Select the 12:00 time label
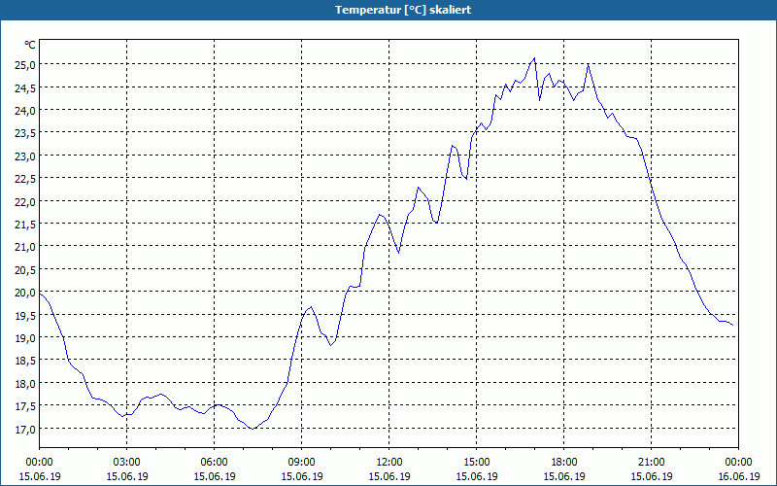The width and height of the screenshot is (777, 486). point(389,463)
